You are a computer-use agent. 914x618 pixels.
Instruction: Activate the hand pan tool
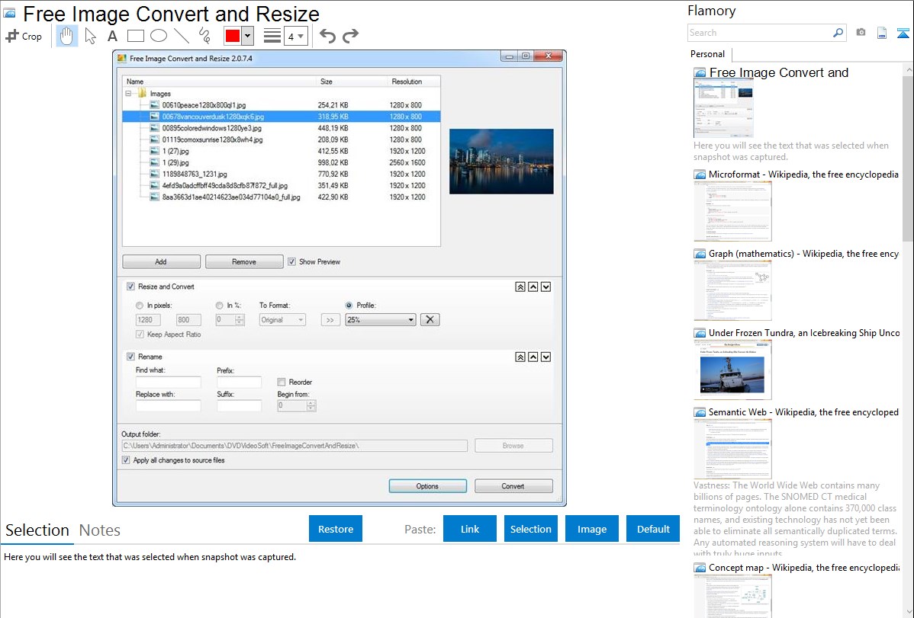[x=67, y=36]
